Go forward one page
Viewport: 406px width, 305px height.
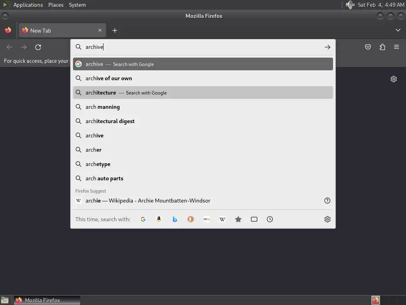[24, 47]
